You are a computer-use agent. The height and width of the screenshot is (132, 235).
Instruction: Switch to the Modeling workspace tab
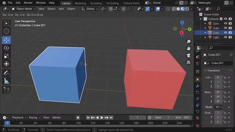80,3
